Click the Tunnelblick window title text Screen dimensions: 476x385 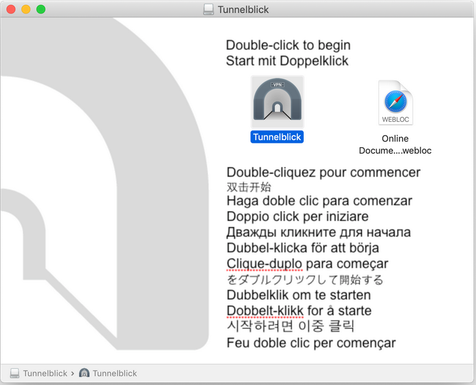pyautogui.click(x=243, y=10)
